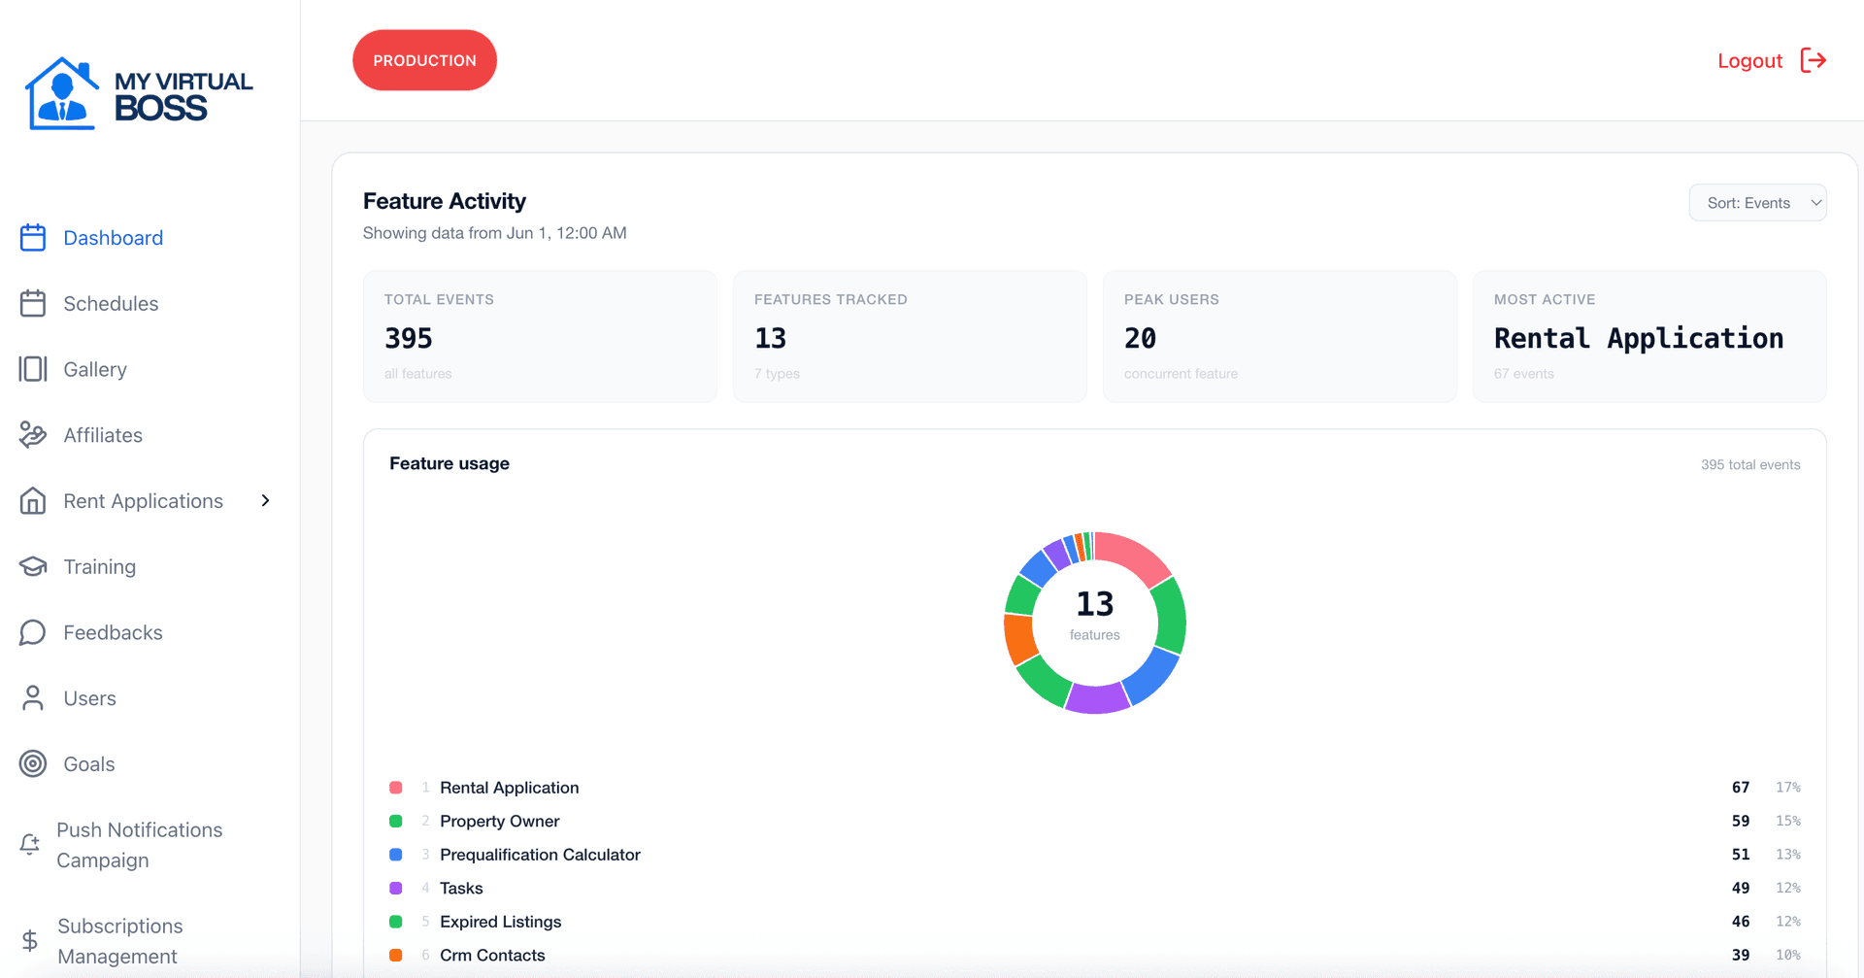
Task: Go to Schedules in the sidebar
Action: tap(111, 304)
